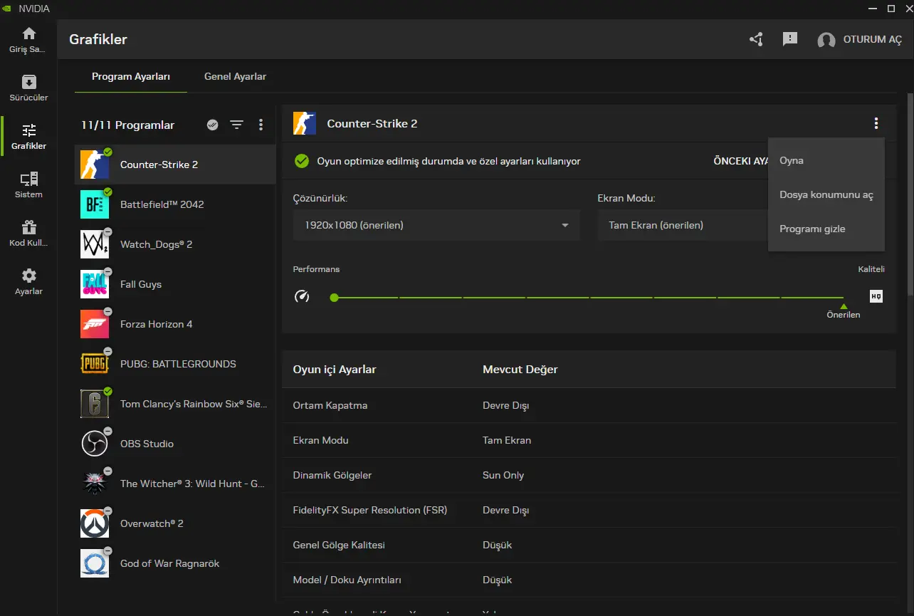Click the Forza Horizon 4 icon
914x616 pixels.
click(x=95, y=324)
